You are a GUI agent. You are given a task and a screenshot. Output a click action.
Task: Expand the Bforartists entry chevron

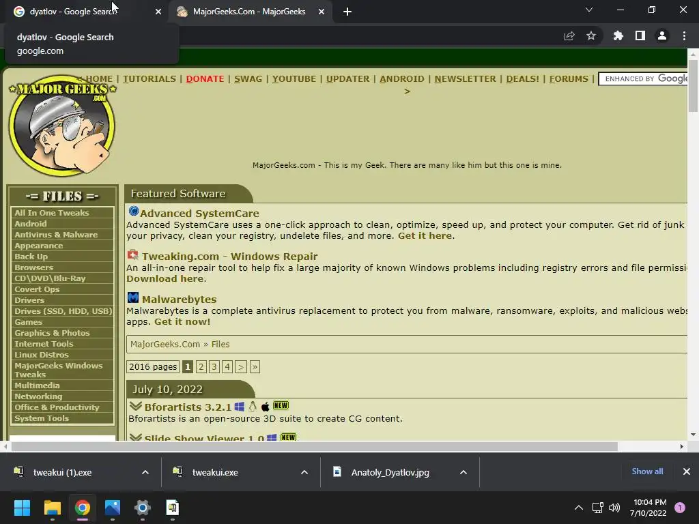click(136, 406)
